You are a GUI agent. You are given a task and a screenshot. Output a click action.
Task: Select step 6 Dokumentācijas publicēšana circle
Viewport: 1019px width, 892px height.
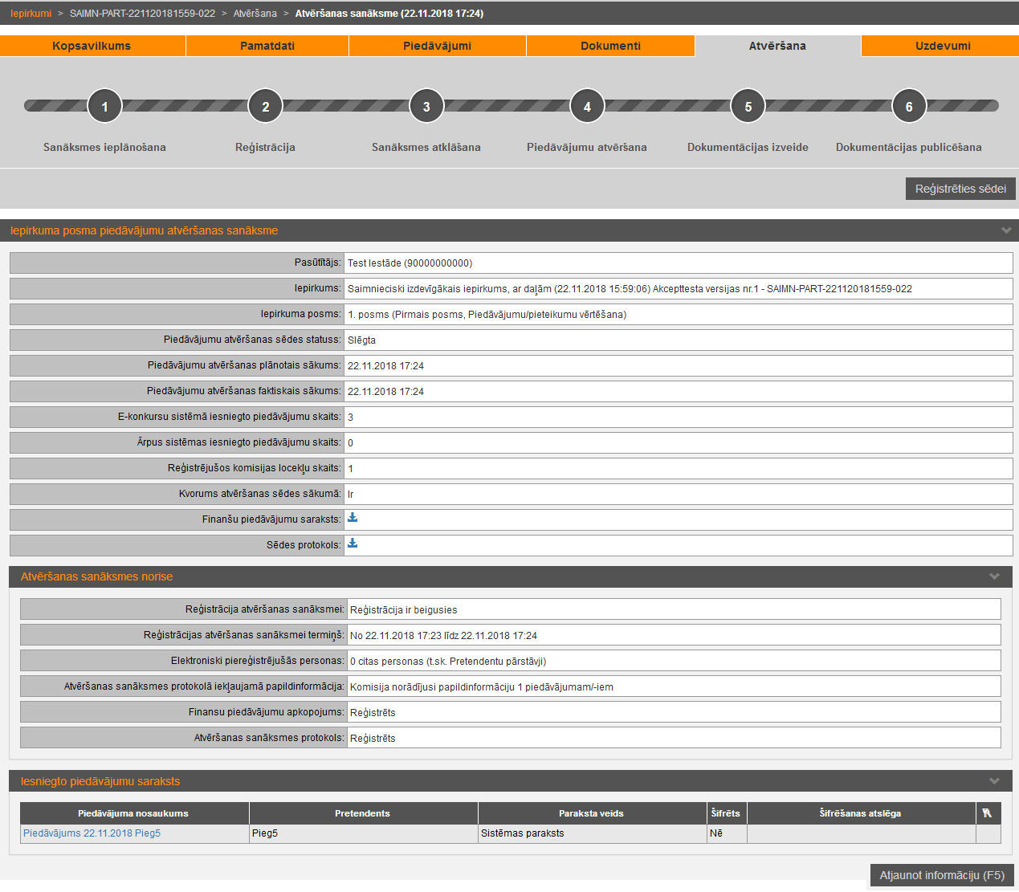[x=909, y=106]
